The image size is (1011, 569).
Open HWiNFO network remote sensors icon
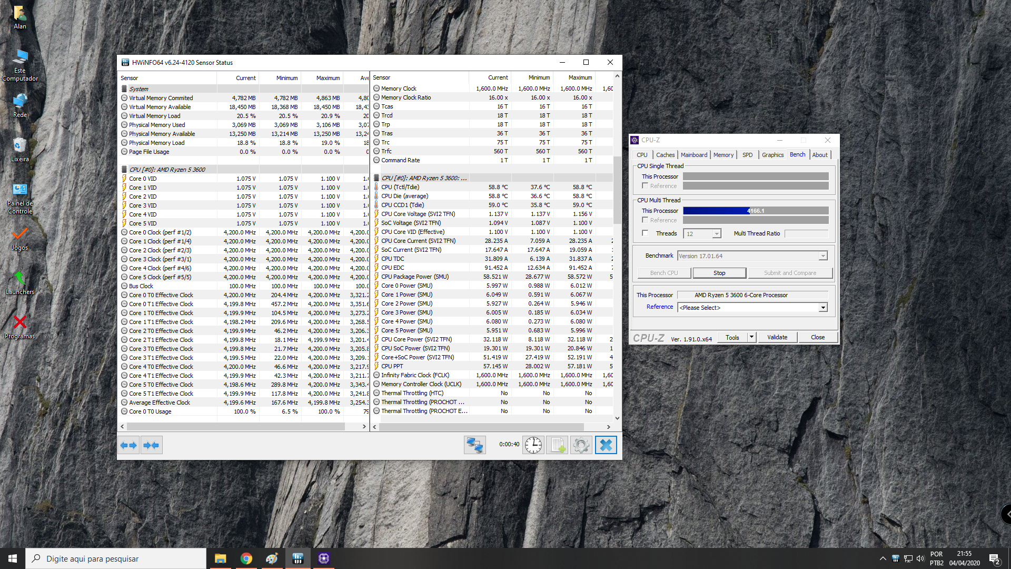[x=474, y=445]
